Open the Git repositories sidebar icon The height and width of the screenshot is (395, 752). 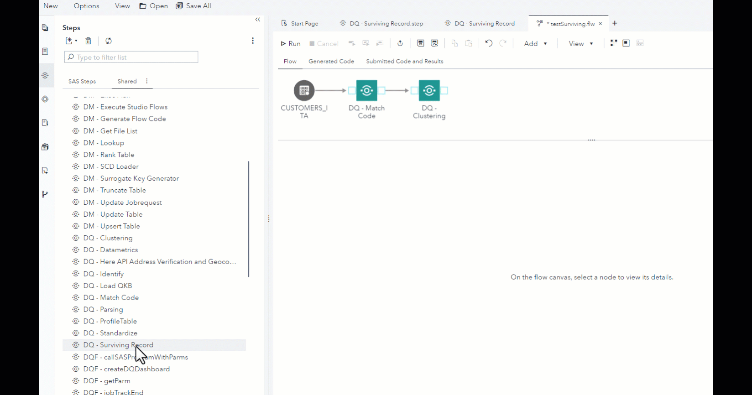click(45, 194)
